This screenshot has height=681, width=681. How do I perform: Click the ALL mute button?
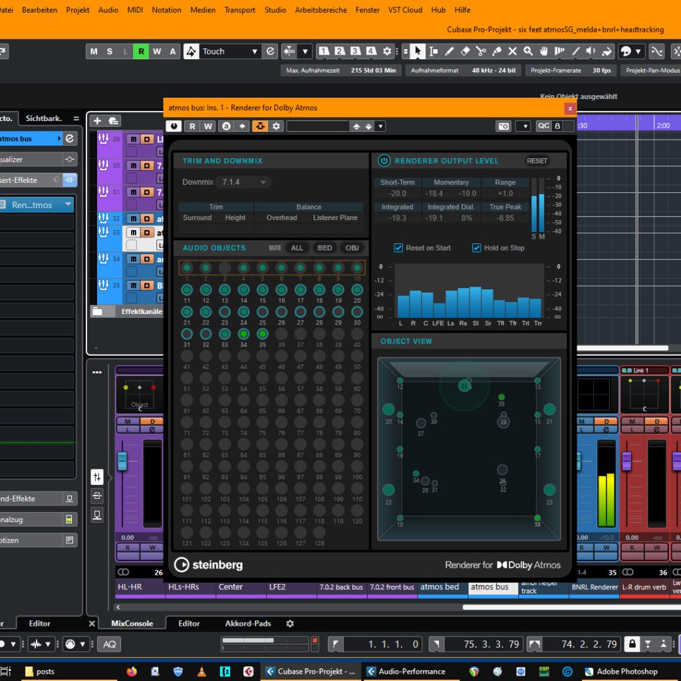[x=297, y=248]
